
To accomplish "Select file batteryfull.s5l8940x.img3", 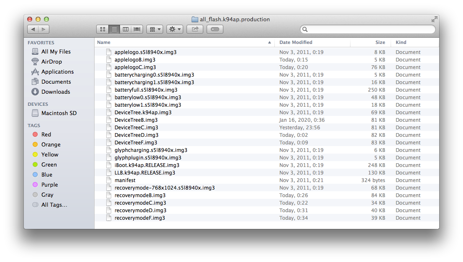I will pos(267,90).
